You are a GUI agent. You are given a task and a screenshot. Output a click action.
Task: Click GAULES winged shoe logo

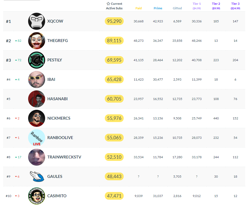click(37, 176)
